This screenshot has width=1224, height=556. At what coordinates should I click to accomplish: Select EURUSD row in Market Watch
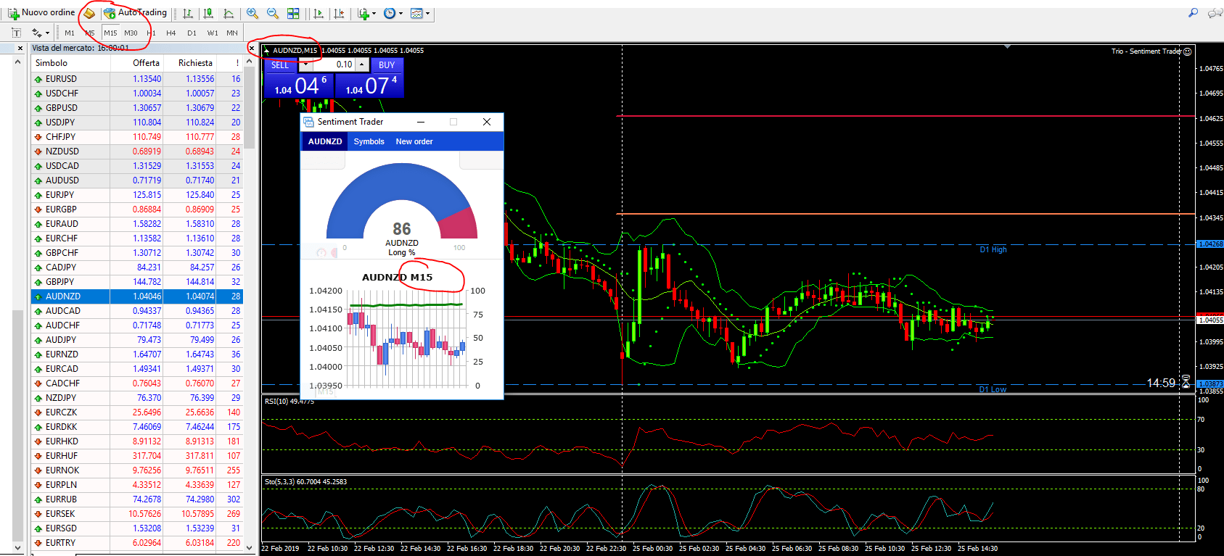(x=137, y=79)
